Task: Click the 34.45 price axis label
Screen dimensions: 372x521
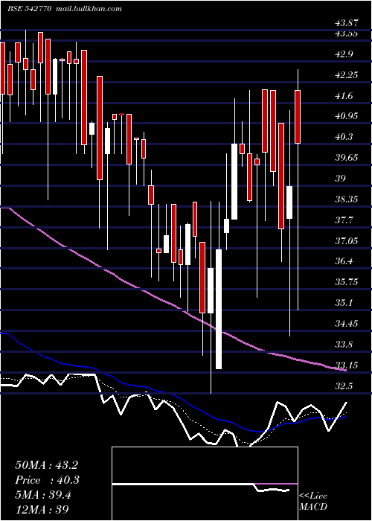Action: click(x=347, y=323)
